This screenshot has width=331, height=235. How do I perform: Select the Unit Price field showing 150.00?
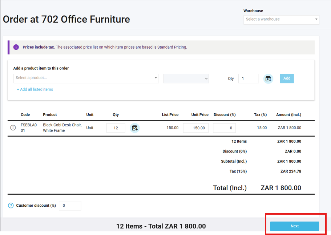(x=196, y=128)
